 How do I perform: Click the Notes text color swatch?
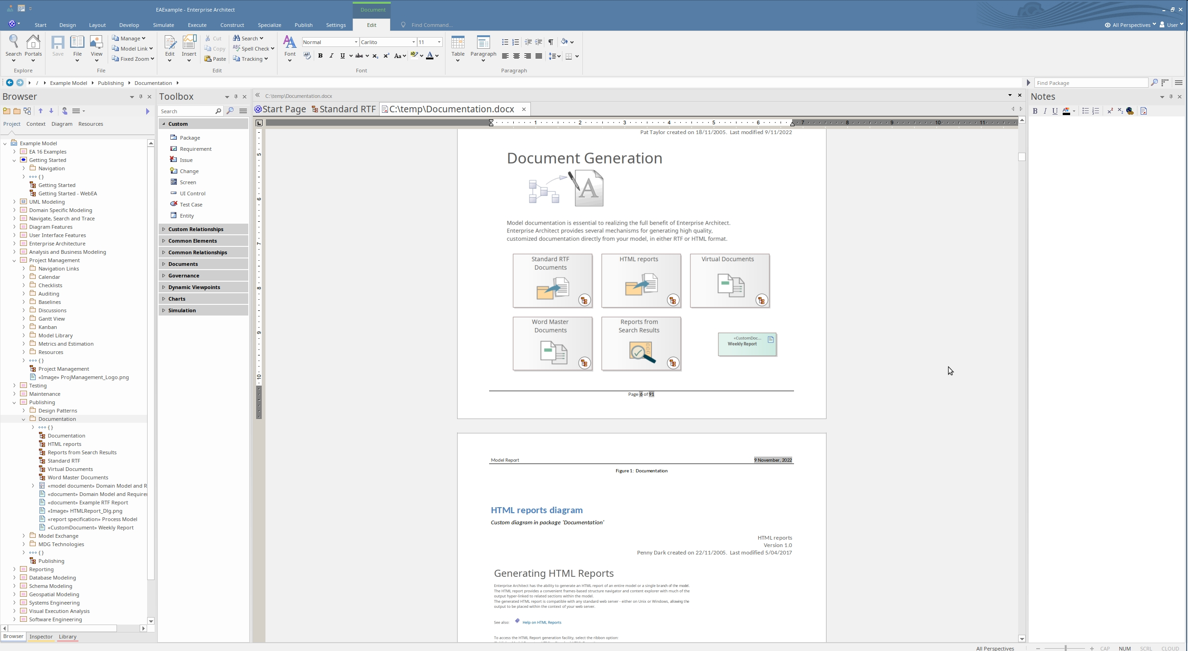(1066, 111)
